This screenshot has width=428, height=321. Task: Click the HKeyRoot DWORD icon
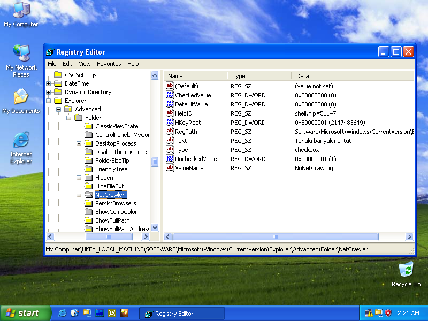[x=170, y=123]
